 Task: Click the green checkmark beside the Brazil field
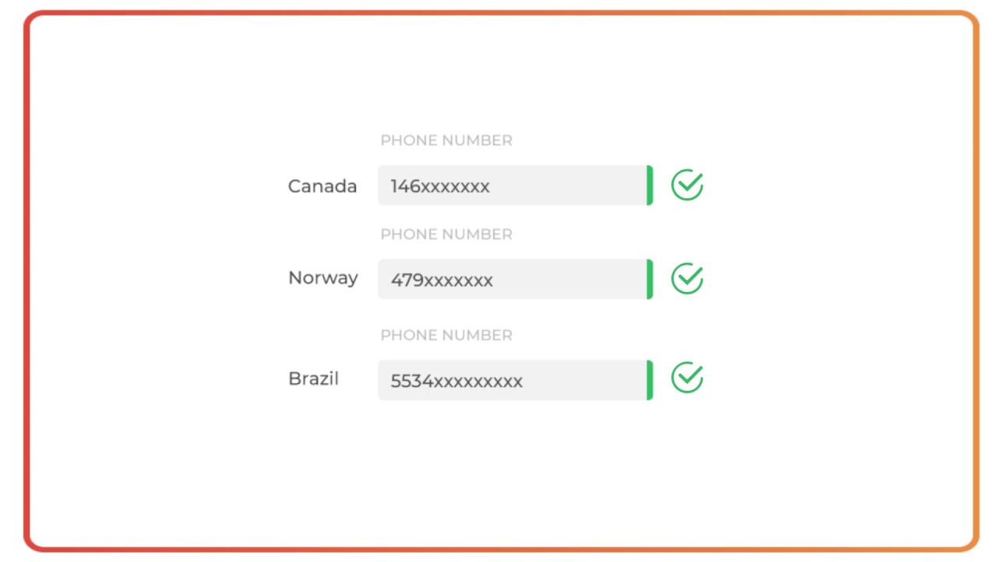[687, 378]
